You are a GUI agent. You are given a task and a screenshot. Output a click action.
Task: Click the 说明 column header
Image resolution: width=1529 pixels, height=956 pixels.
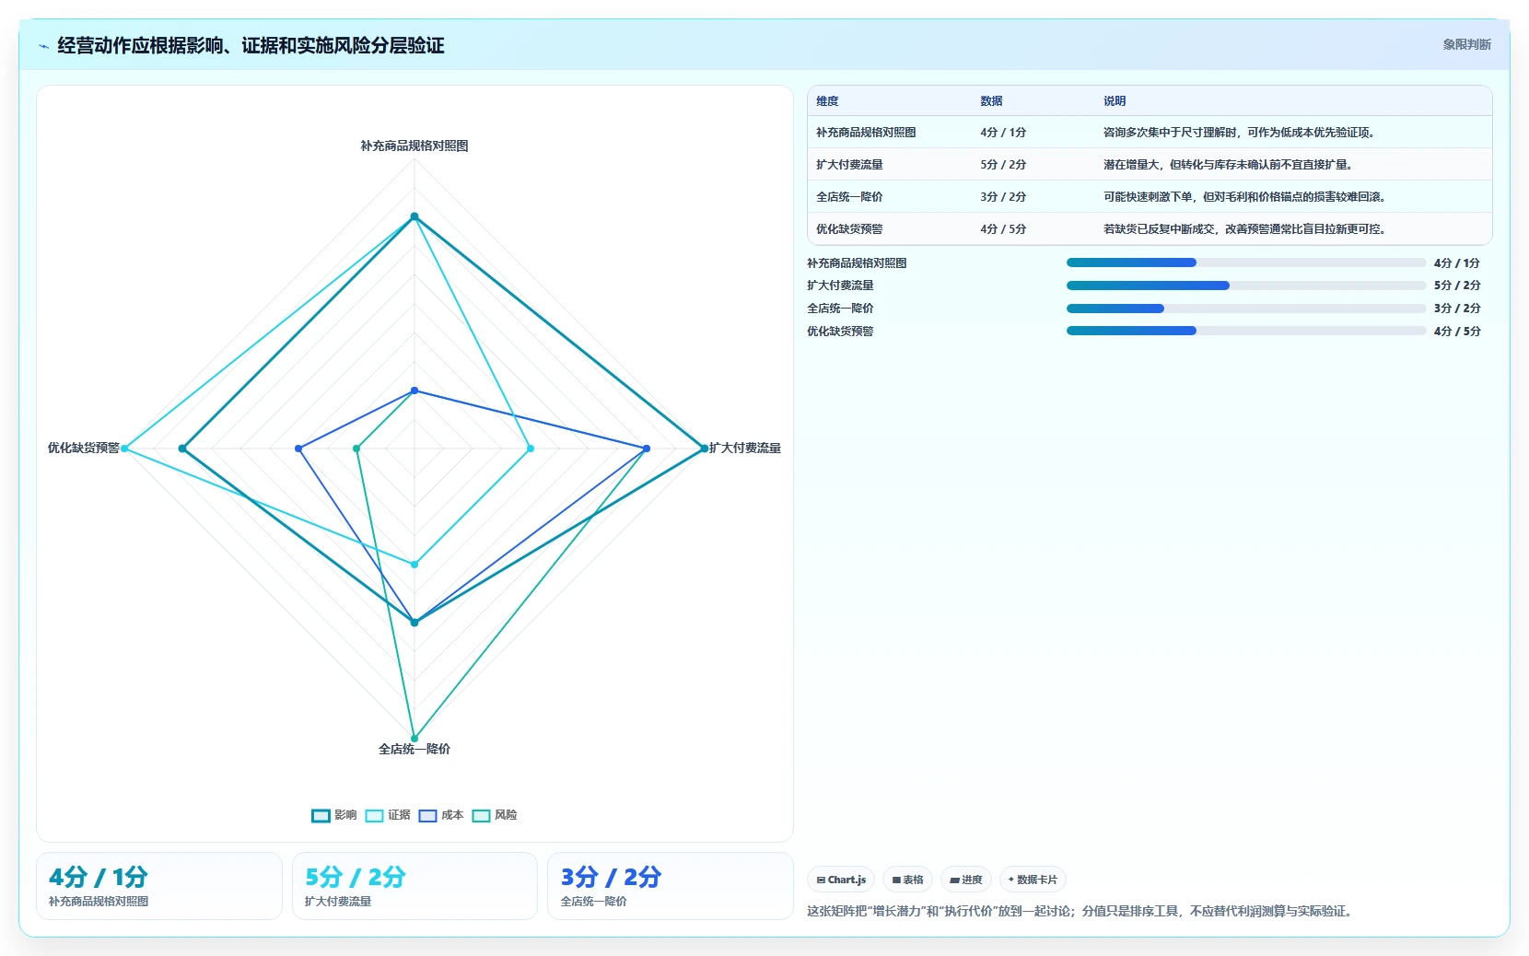click(1115, 101)
